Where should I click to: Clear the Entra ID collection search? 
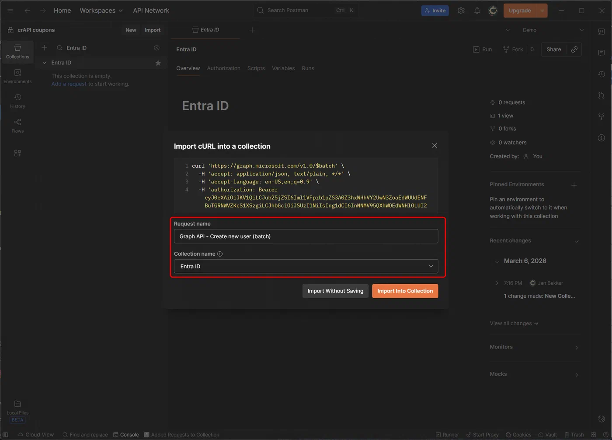(x=156, y=48)
